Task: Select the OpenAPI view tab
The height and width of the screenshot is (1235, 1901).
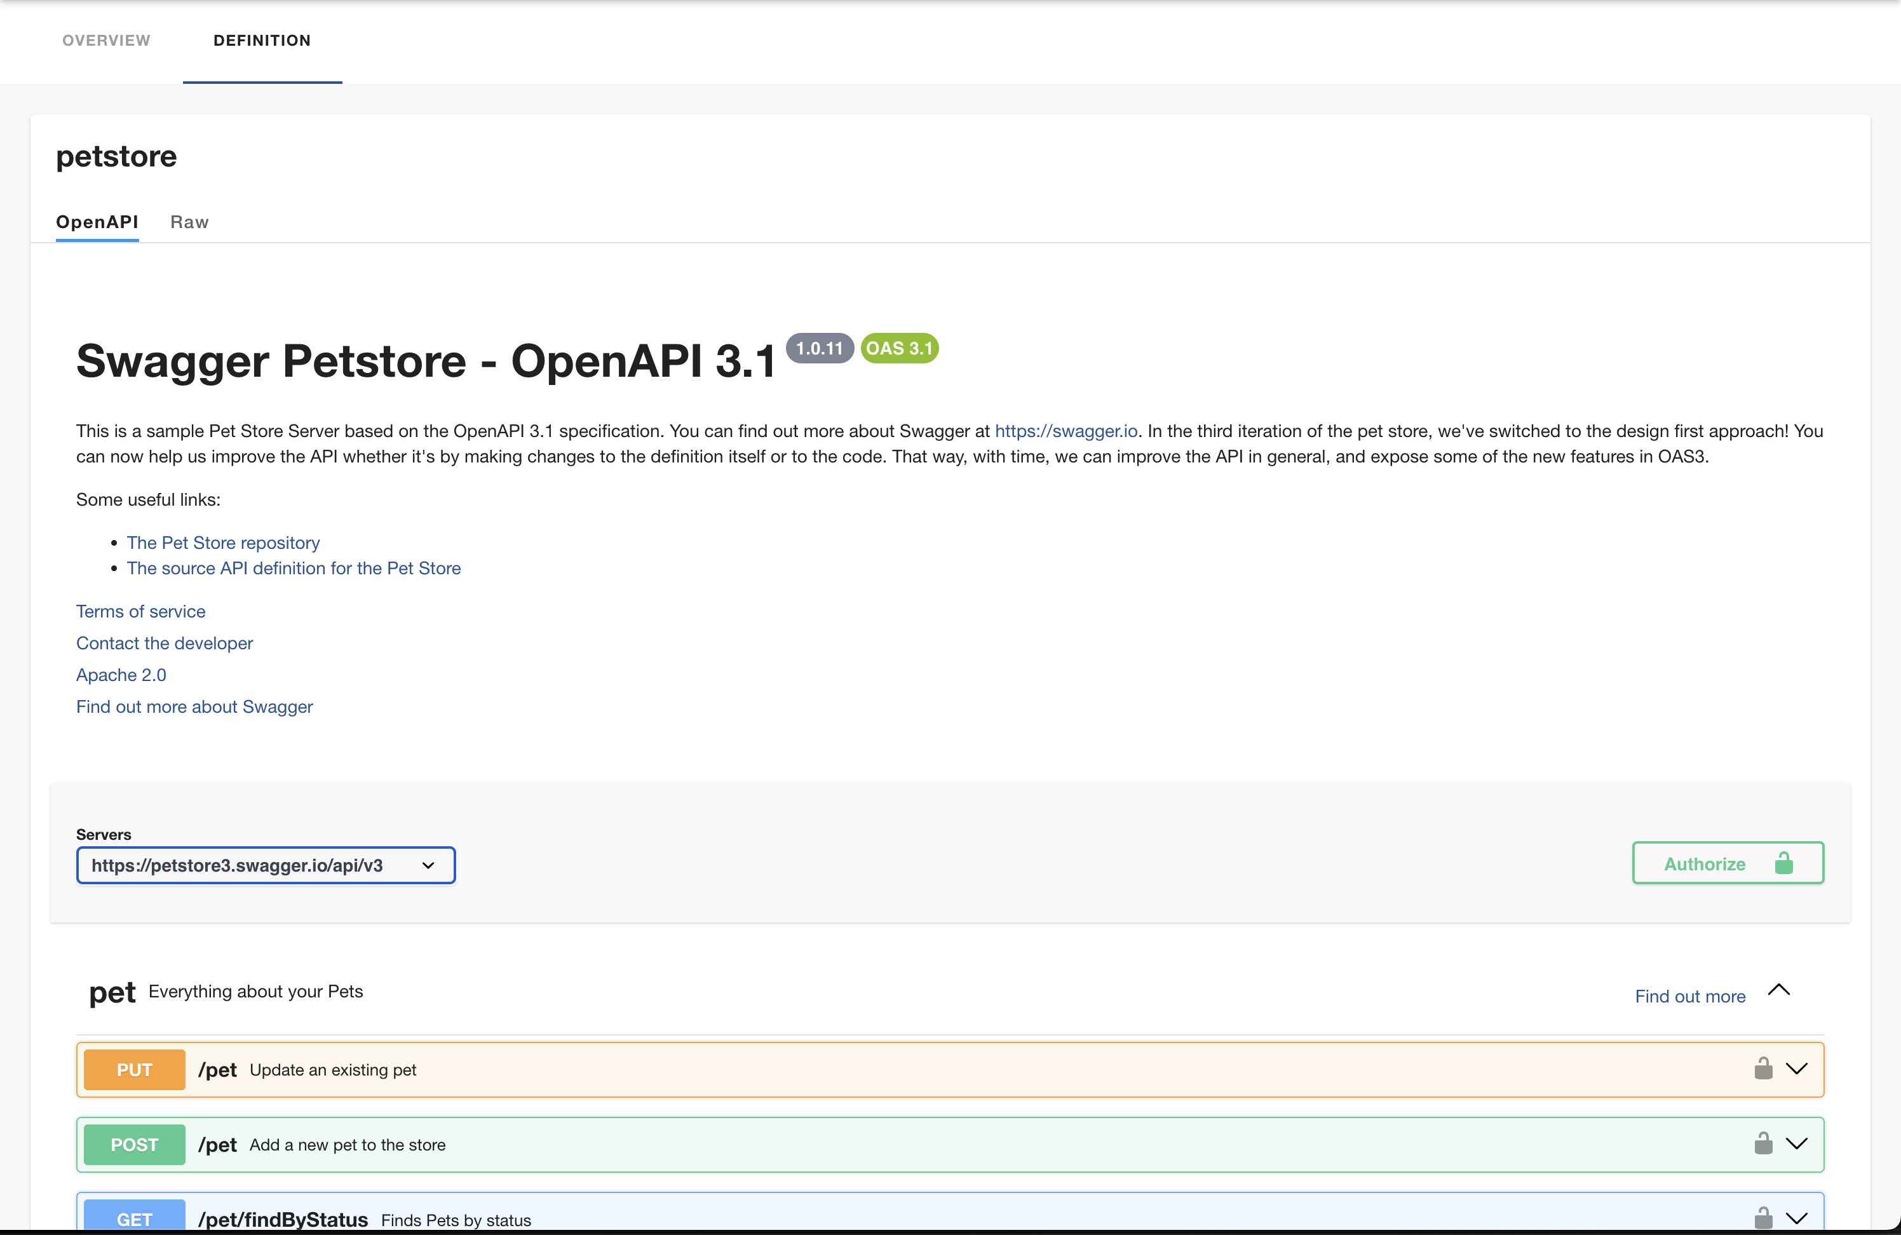Action: click(97, 222)
